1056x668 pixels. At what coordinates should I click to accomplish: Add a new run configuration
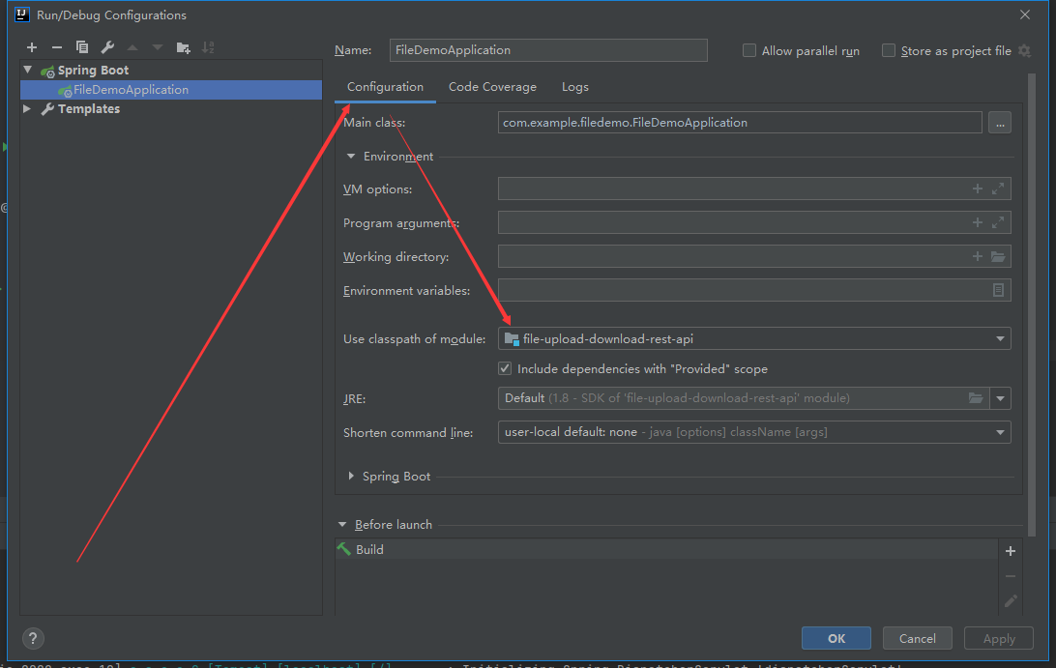tap(32, 47)
